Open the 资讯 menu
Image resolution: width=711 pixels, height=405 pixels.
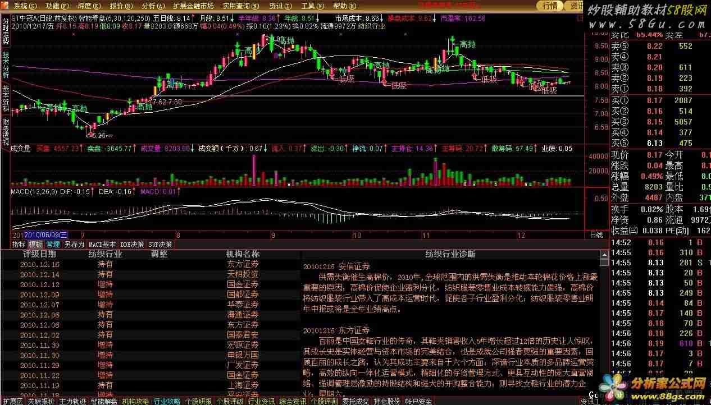click(280, 6)
